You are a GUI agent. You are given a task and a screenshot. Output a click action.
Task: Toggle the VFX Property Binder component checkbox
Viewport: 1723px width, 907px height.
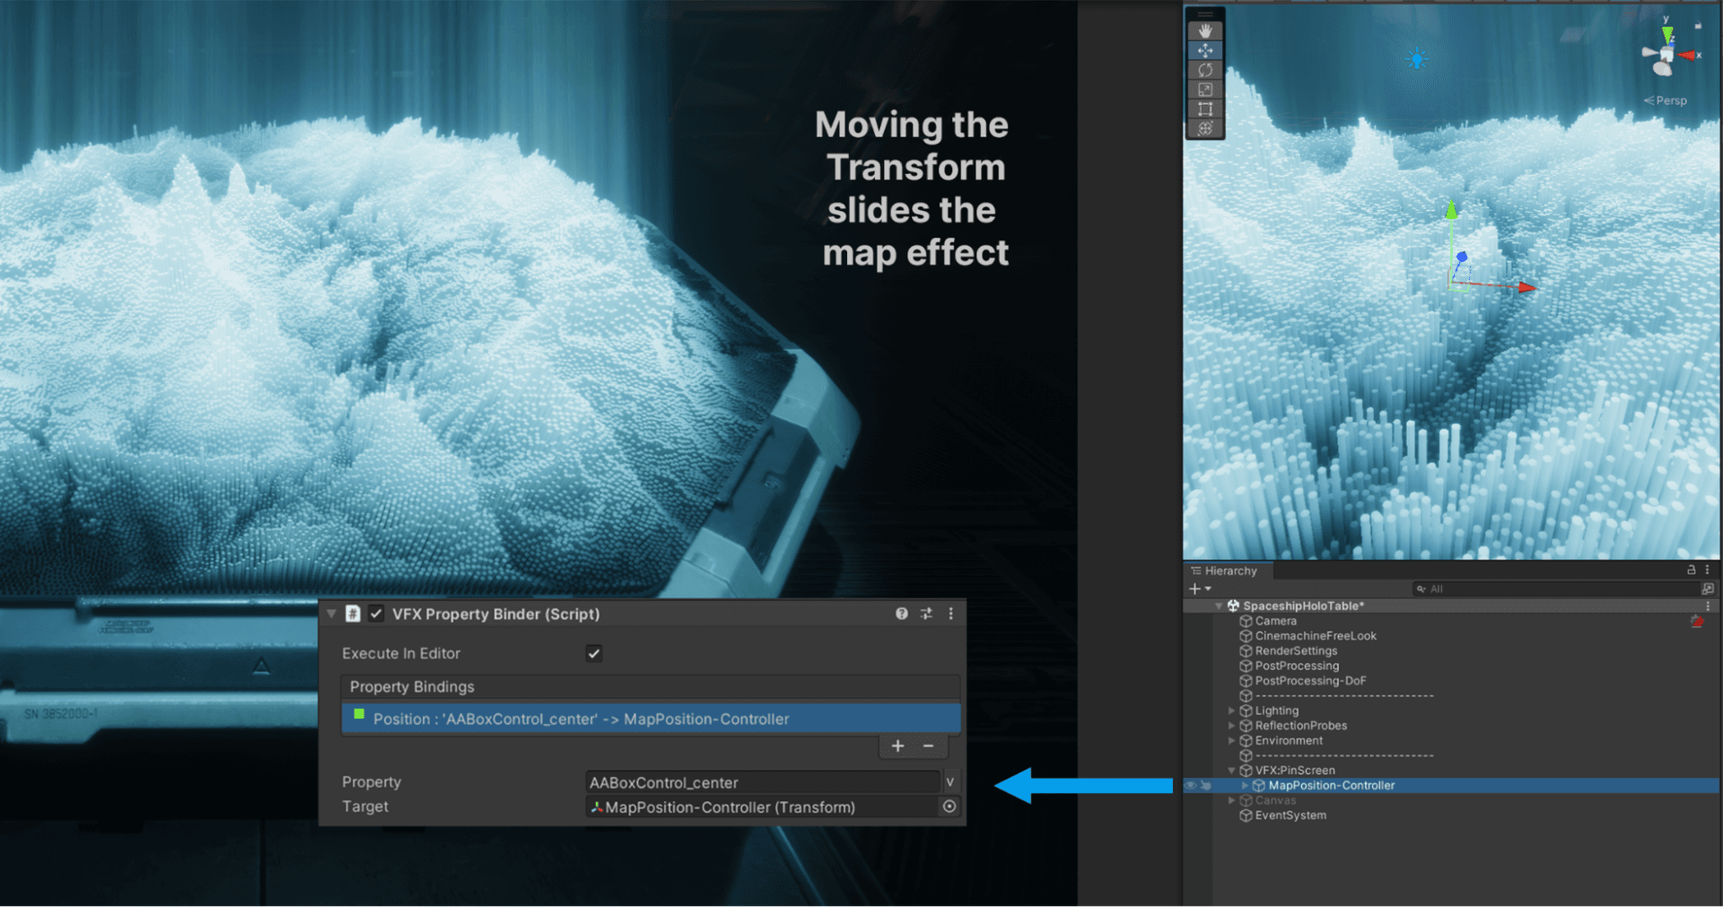(377, 614)
